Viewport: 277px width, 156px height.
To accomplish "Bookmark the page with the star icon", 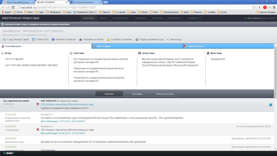I will tap(254, 7).
